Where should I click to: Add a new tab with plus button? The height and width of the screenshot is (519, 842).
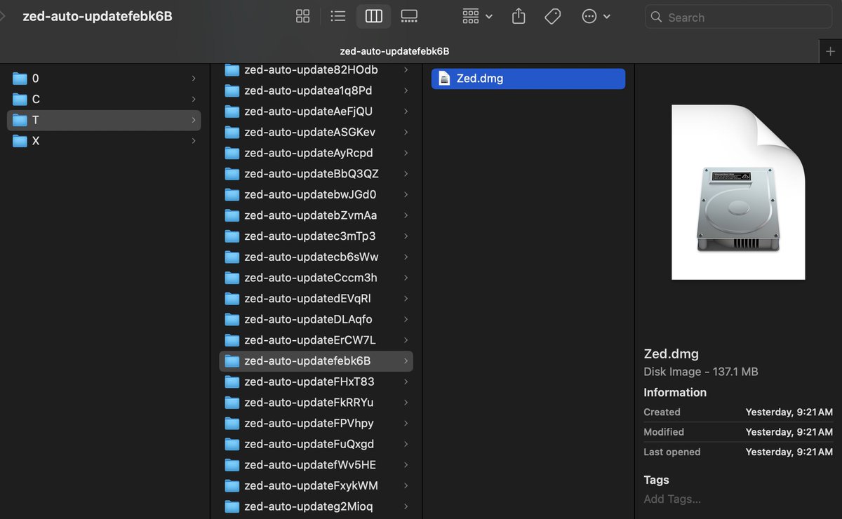830,51
